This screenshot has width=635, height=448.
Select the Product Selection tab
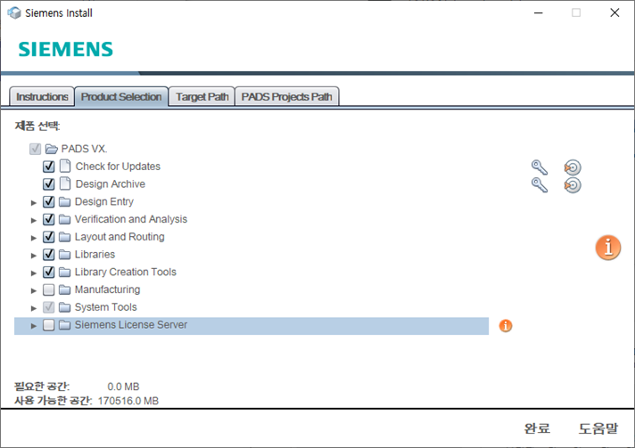(121, 96)
